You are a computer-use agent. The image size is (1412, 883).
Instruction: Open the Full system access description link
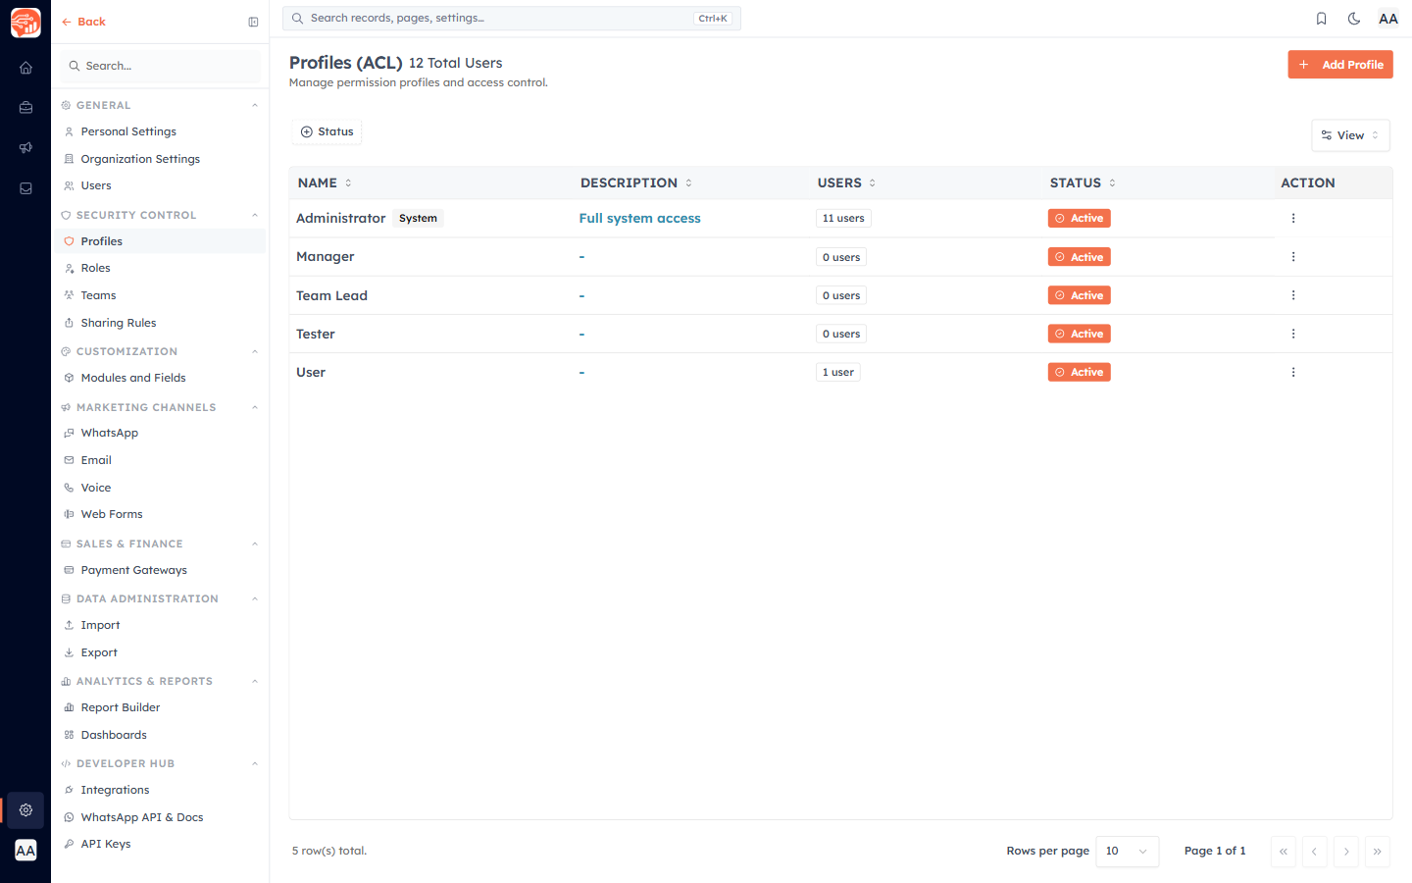[639, 218]
